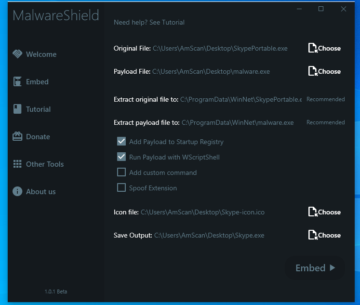Switch to the Embed sidebar menu item

pyautogui.click(x=37, y=81)
